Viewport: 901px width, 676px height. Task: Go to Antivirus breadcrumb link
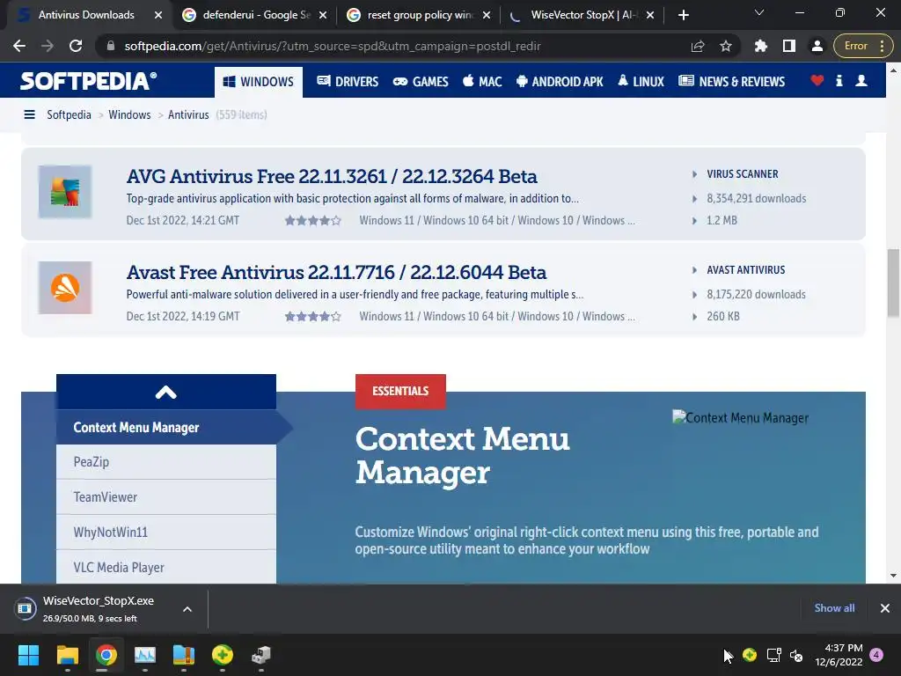pos(188,114)
